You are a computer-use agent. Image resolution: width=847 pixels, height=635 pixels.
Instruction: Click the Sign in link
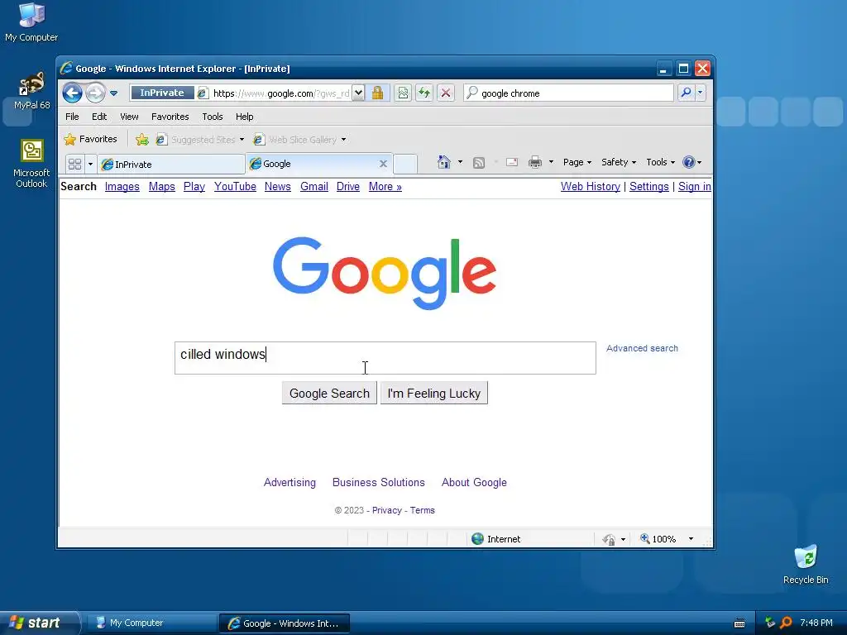coord(695,186)
